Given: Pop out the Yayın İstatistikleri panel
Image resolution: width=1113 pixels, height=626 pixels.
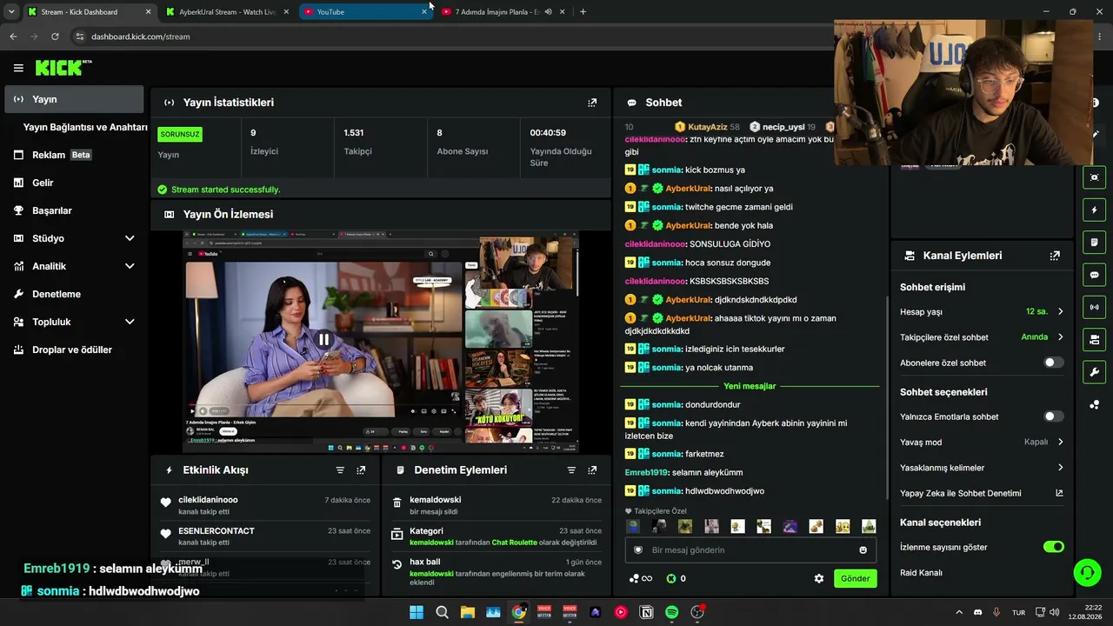Looking at the screenshot, I should tap(592, 103).
